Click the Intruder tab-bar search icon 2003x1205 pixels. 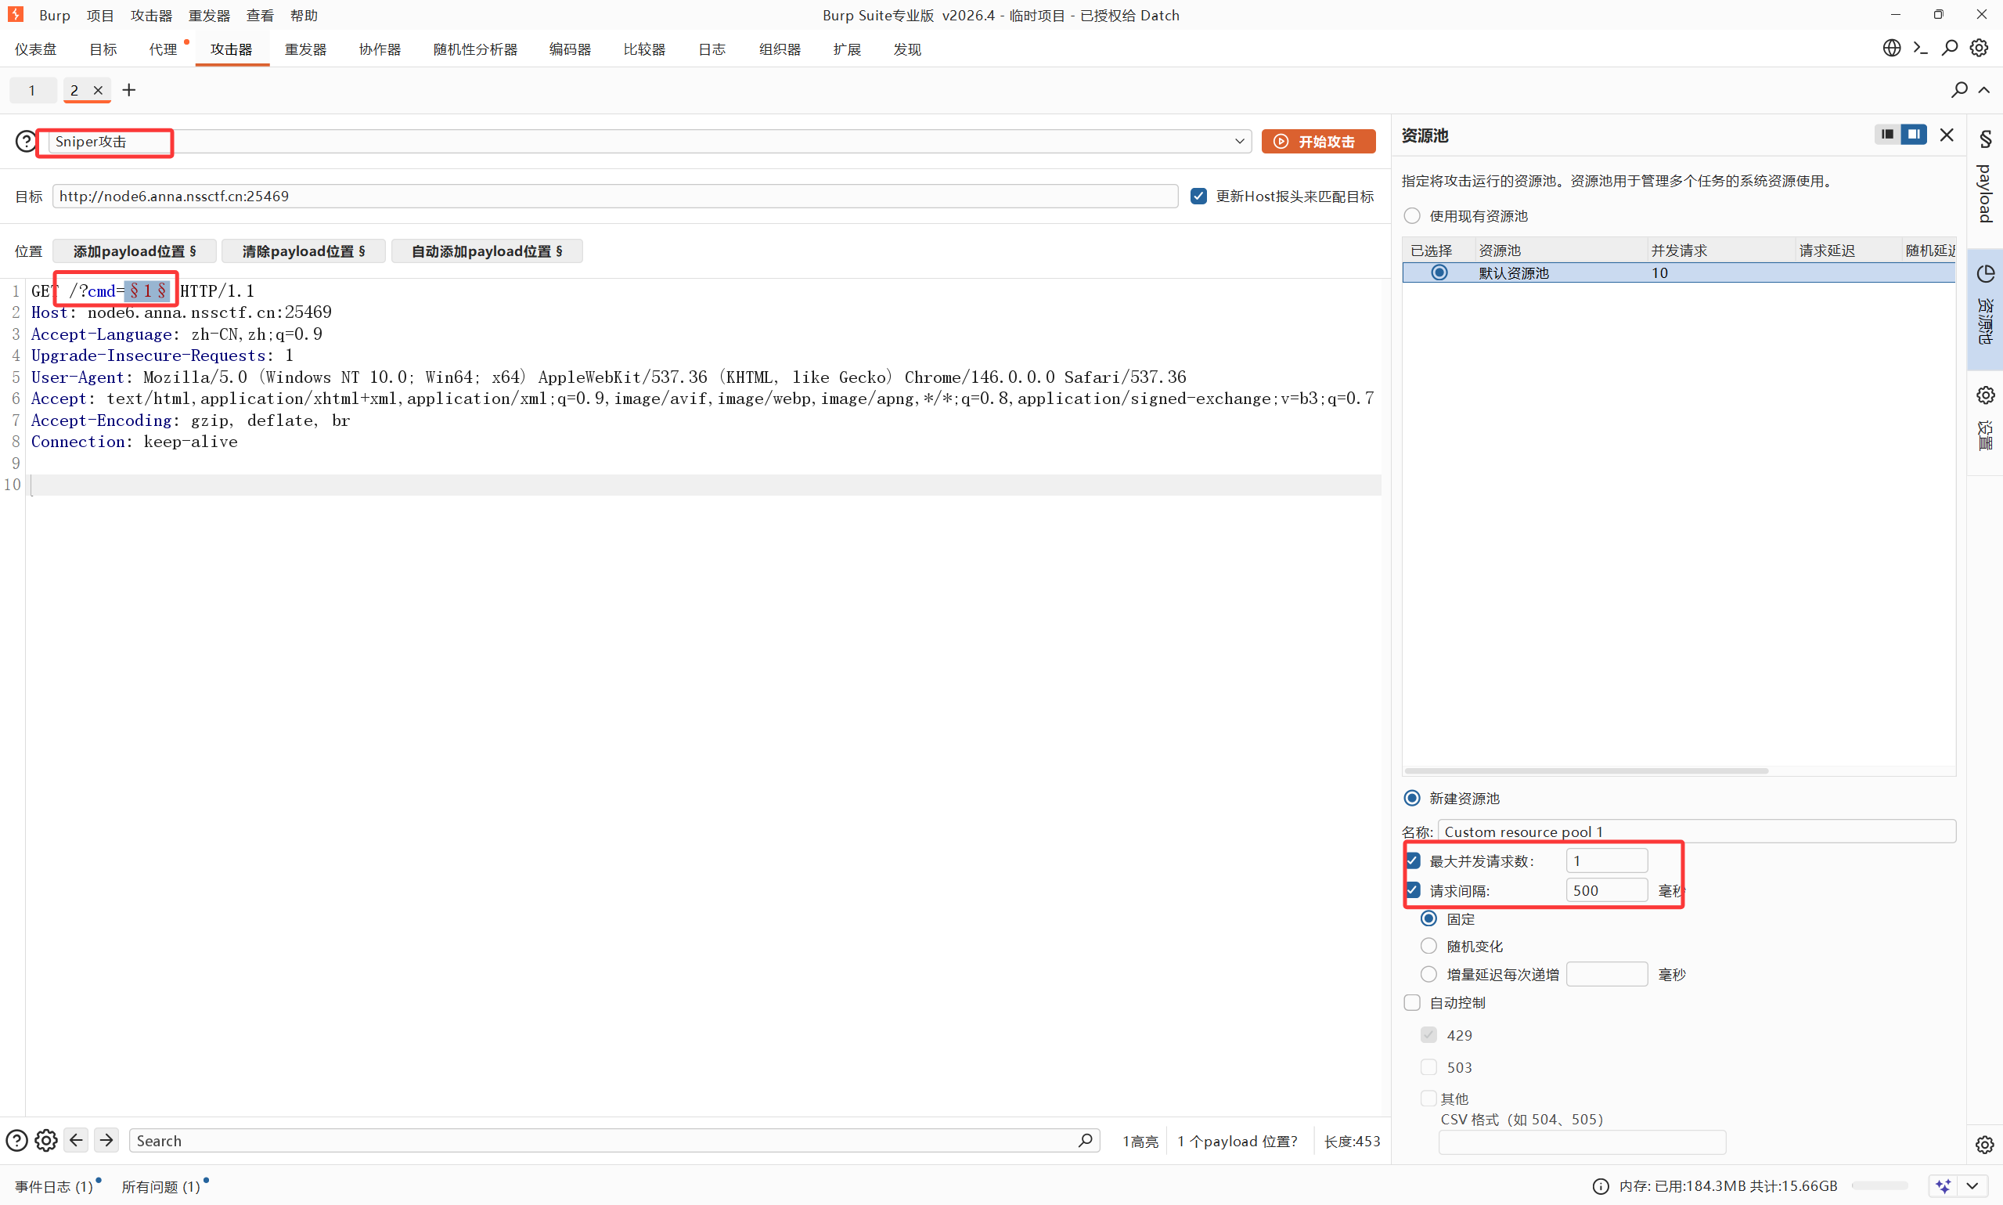[1959, 89]
